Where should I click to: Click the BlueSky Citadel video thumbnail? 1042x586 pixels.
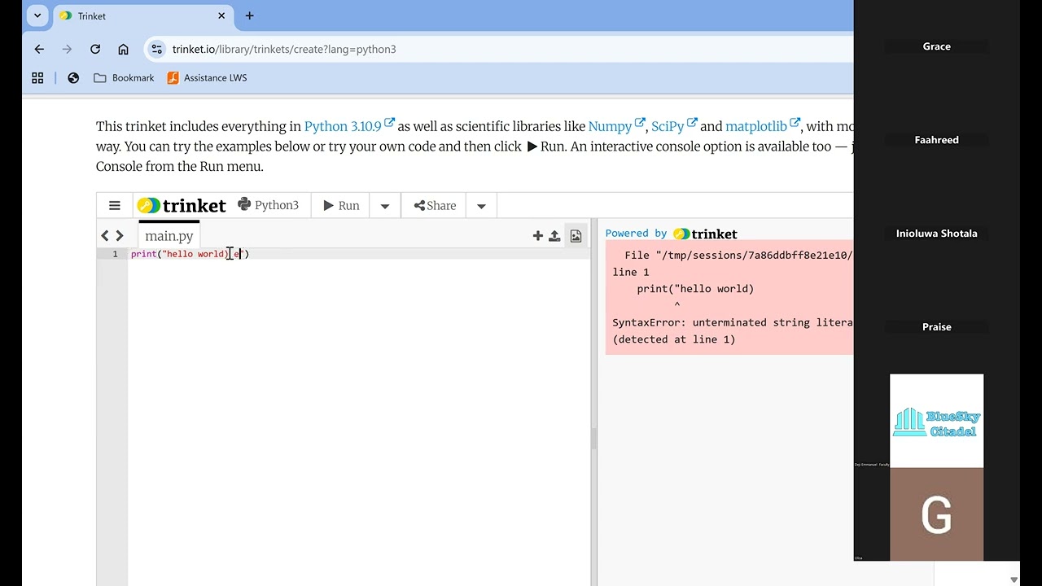936,421
